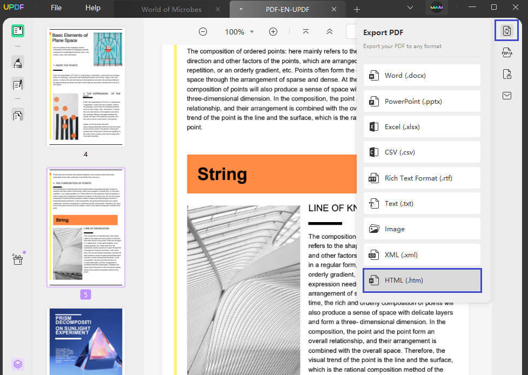The height and width of the screenshot is (375, 528).
Task: Zoom out with the minus icon
Action: (203, 31)
